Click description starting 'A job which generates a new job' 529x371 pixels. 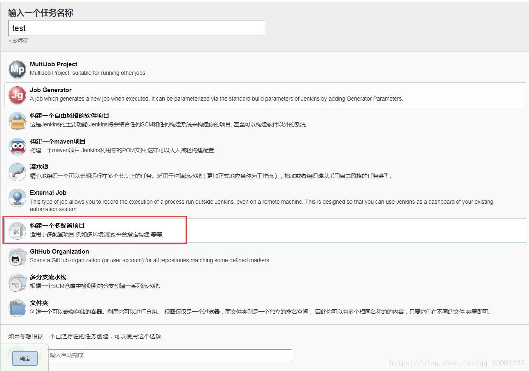[x=216, y=99]
